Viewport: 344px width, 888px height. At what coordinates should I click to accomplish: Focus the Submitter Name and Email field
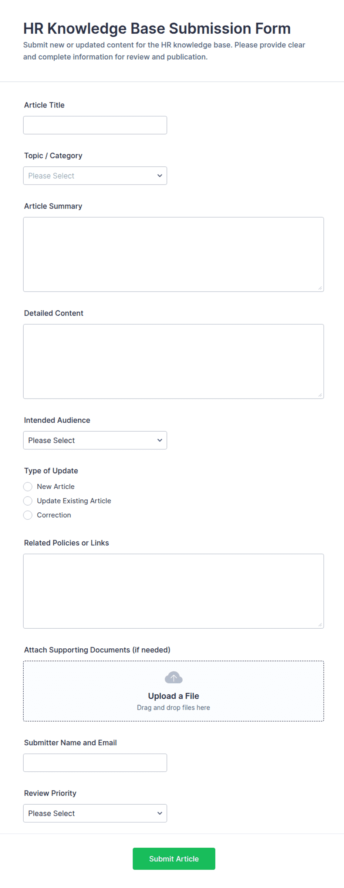click(95, 763)
